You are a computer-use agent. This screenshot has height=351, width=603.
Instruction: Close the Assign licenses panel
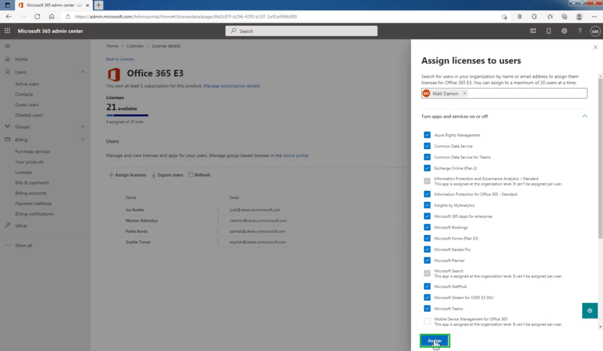point(595,47)
